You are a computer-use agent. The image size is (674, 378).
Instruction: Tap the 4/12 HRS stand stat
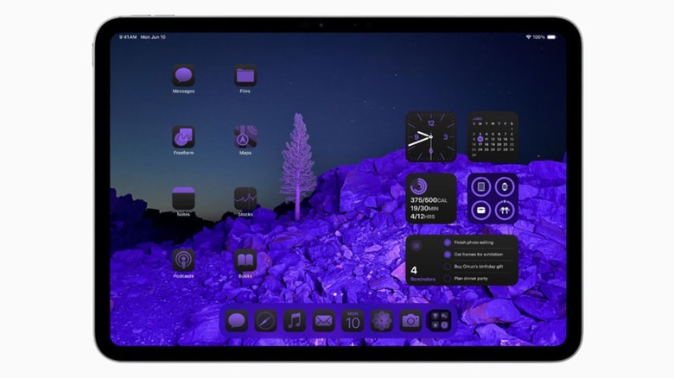(423, 217)
